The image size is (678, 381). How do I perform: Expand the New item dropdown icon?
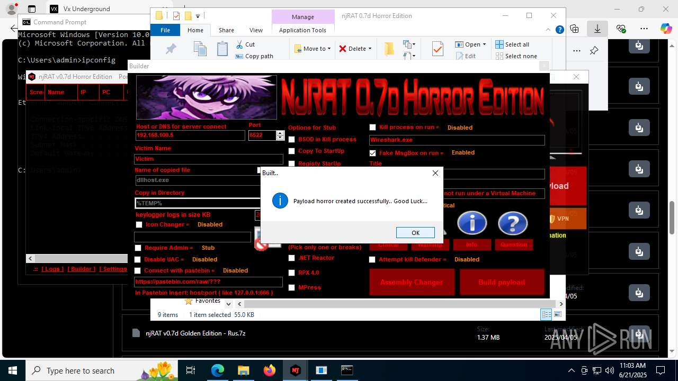[408, 44]
